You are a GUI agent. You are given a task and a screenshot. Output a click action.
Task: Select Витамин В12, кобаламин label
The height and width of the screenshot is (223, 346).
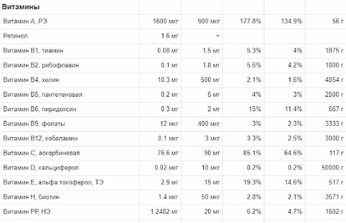40,138
